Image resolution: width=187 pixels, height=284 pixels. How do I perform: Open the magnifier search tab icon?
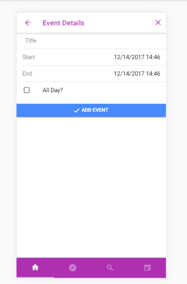[x=110, y=267]
